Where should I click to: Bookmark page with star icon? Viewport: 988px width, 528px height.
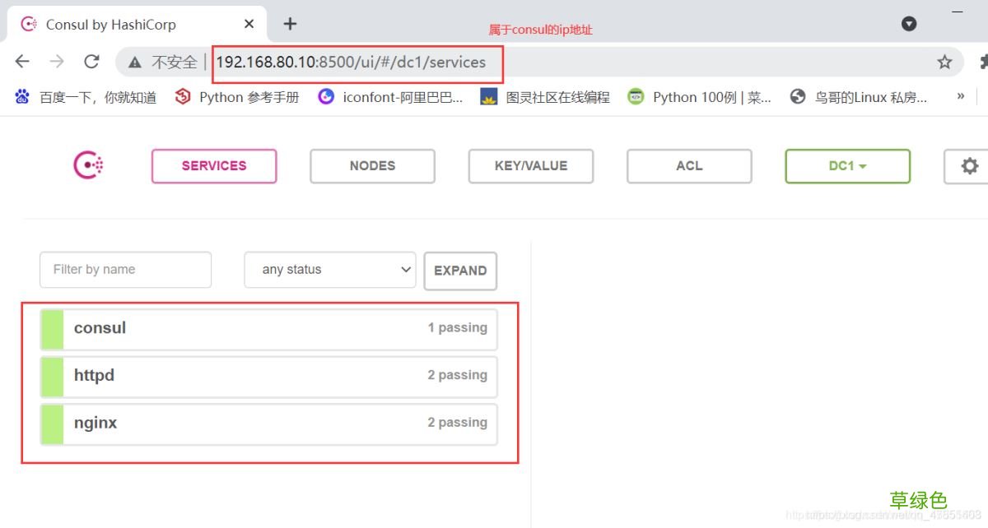(x=944, y=62)
